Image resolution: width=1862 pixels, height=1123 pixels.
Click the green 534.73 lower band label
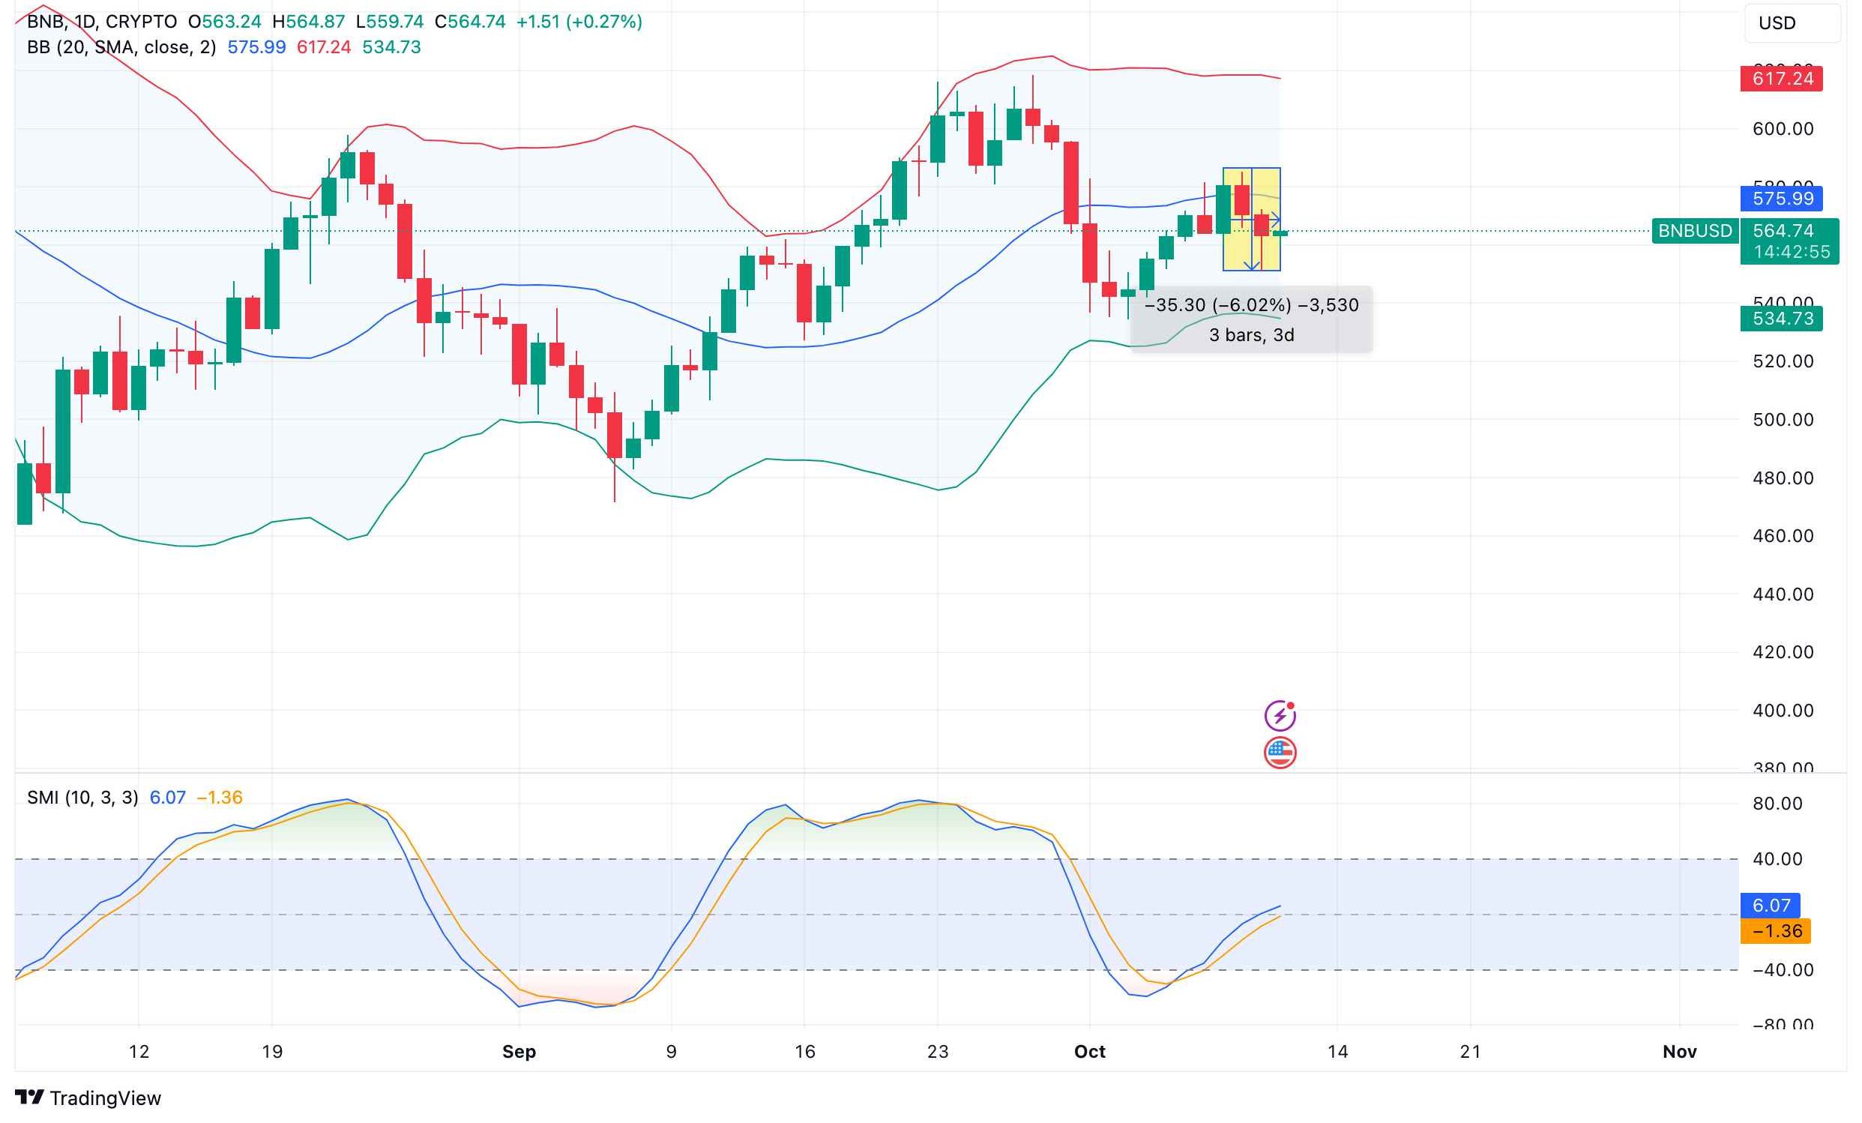tap(1781, 318)
